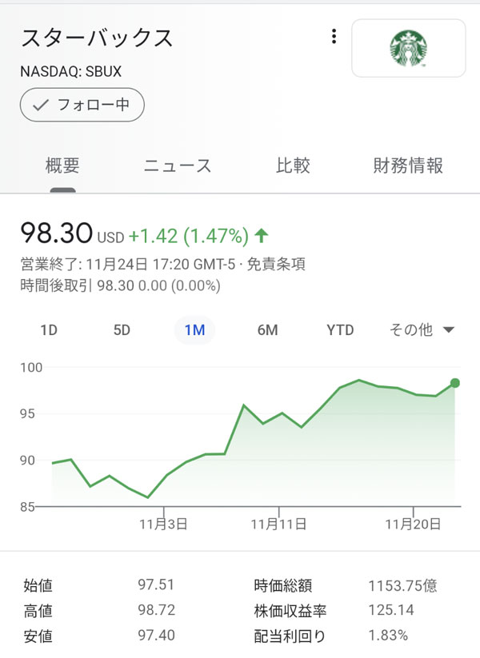This screenshot has width=480, height=658.
Task: Click the 時価総額 market cap value
Action: (x=402, y=586)
